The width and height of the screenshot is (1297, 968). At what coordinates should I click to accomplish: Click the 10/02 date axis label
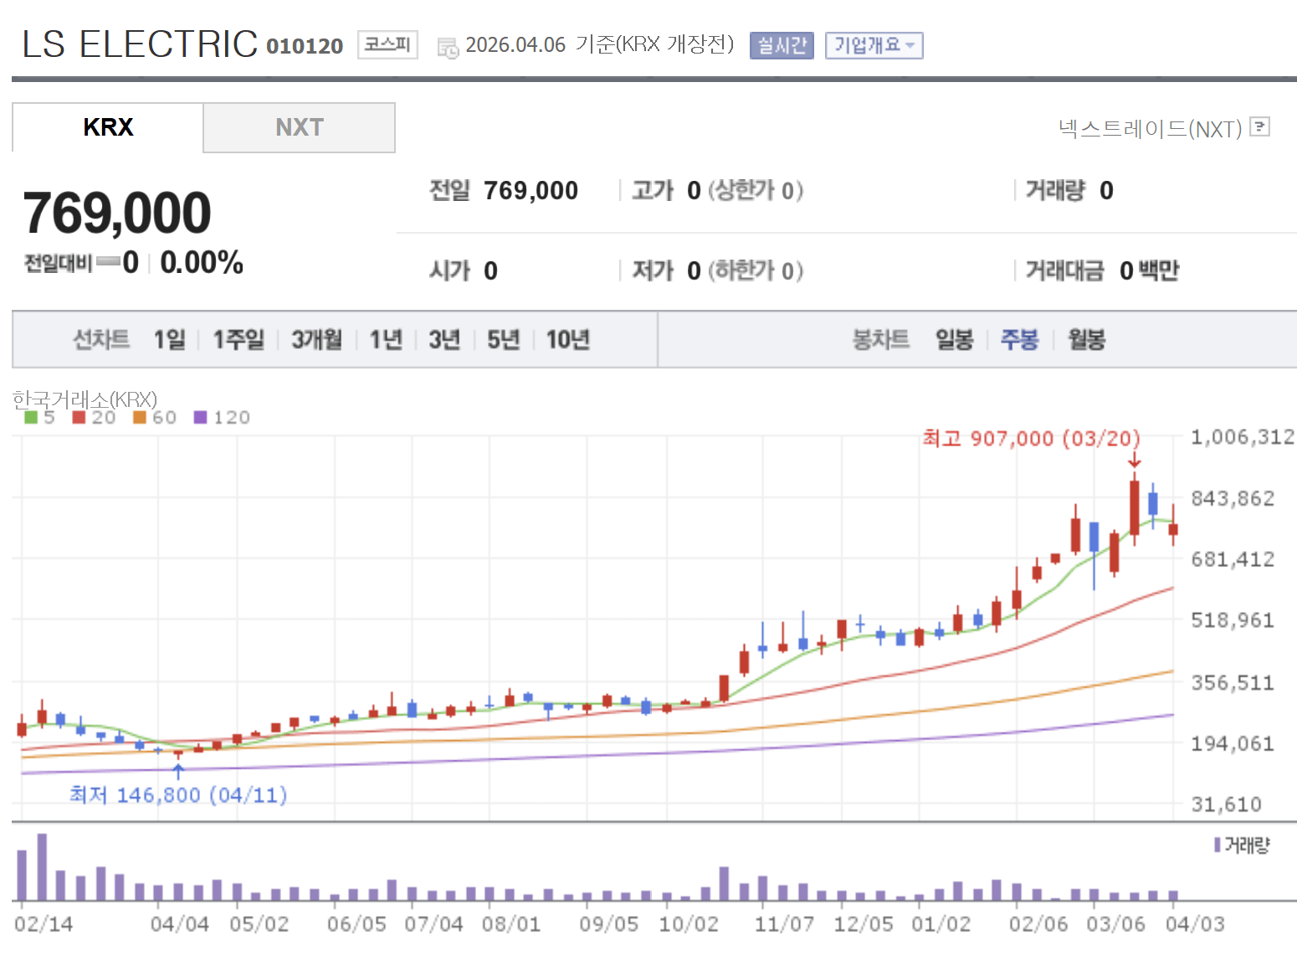pyautogui.click(x=689, y=924)
